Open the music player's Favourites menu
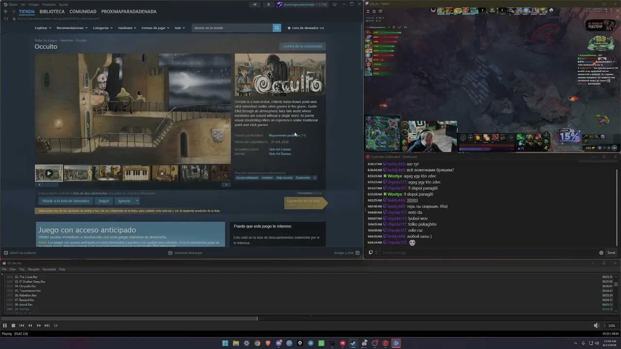 49,269
